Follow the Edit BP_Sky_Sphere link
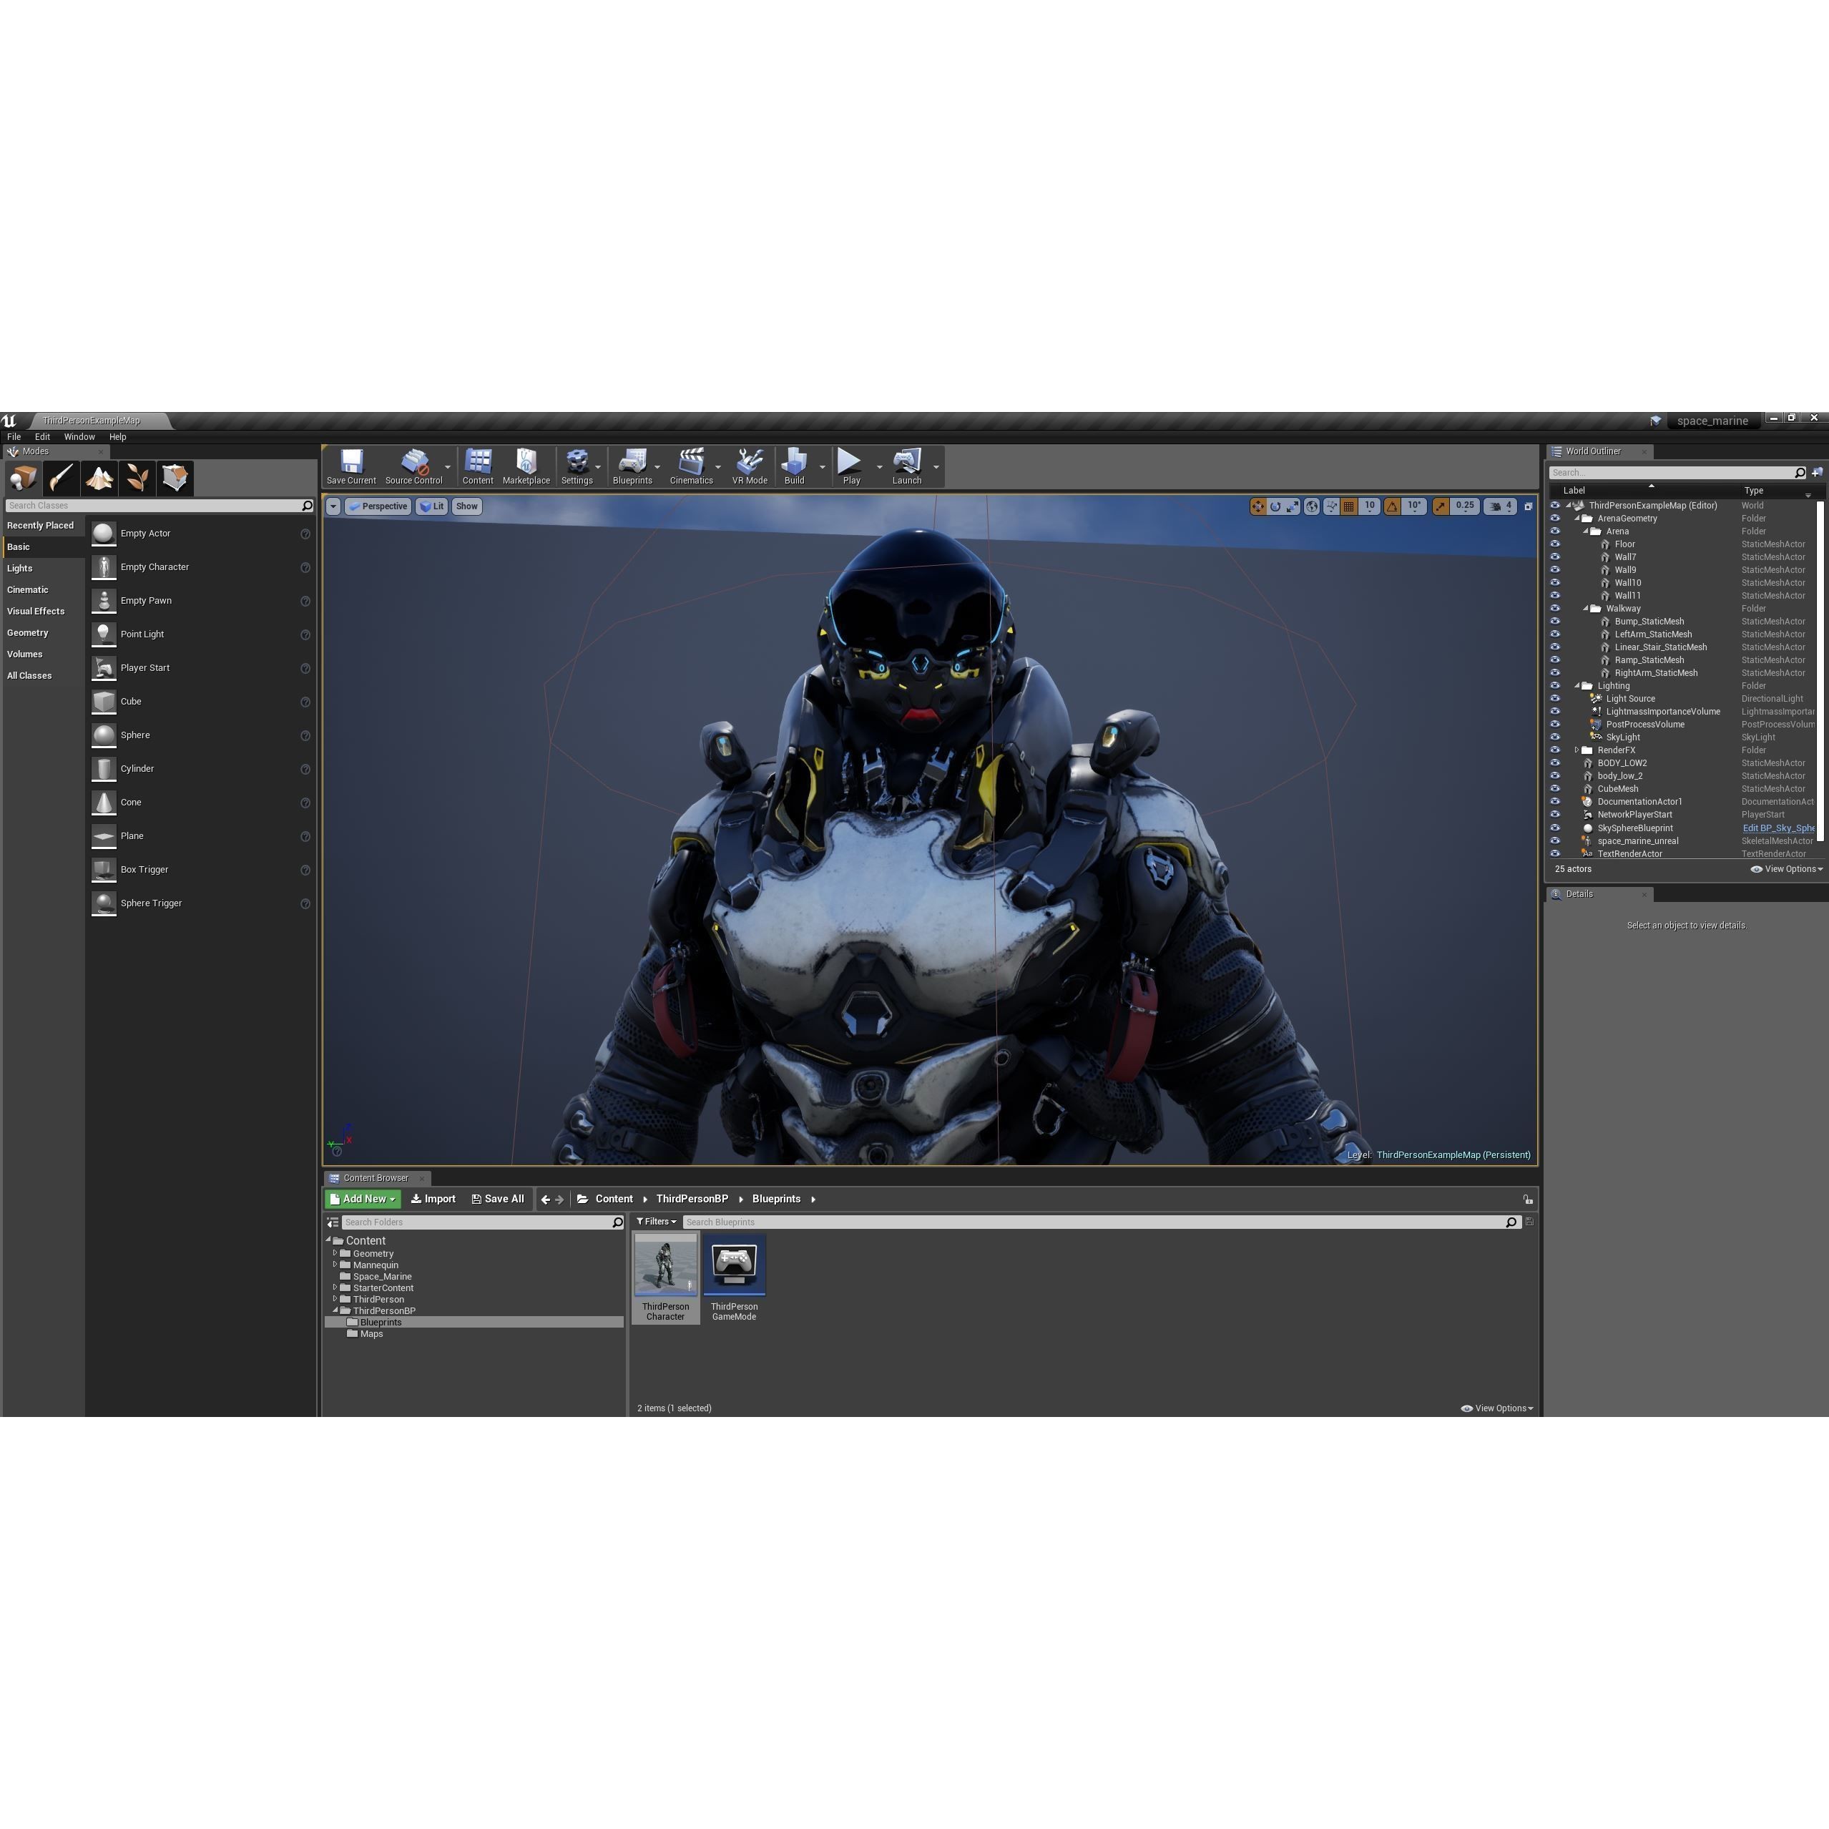This screenshot has width=1829, height=1829. click(1778, 828)
